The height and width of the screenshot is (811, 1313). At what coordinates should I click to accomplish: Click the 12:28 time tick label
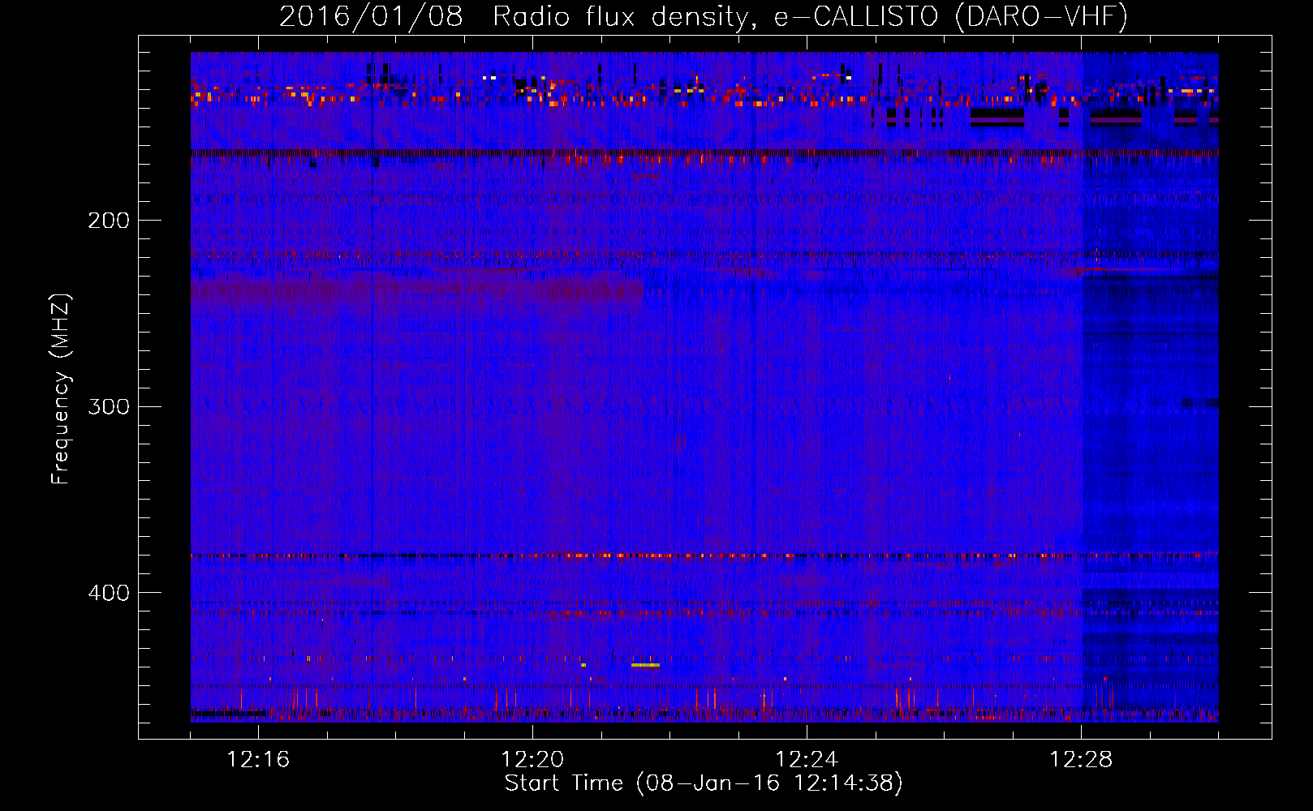tap(1081, 759)
